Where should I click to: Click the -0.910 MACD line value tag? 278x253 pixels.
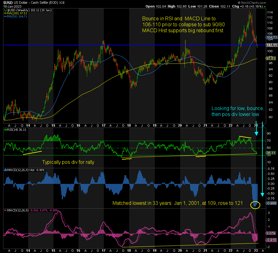click(x=270, y=240)
